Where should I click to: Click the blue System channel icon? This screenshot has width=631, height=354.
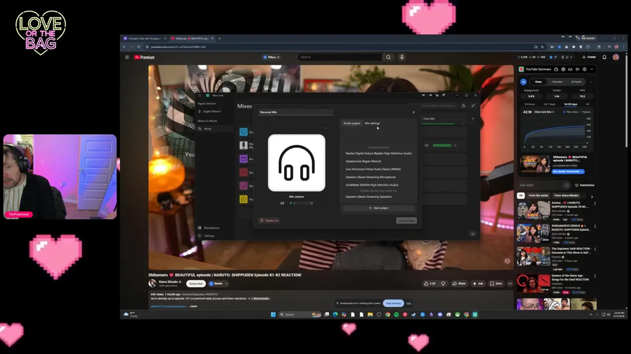244,132
